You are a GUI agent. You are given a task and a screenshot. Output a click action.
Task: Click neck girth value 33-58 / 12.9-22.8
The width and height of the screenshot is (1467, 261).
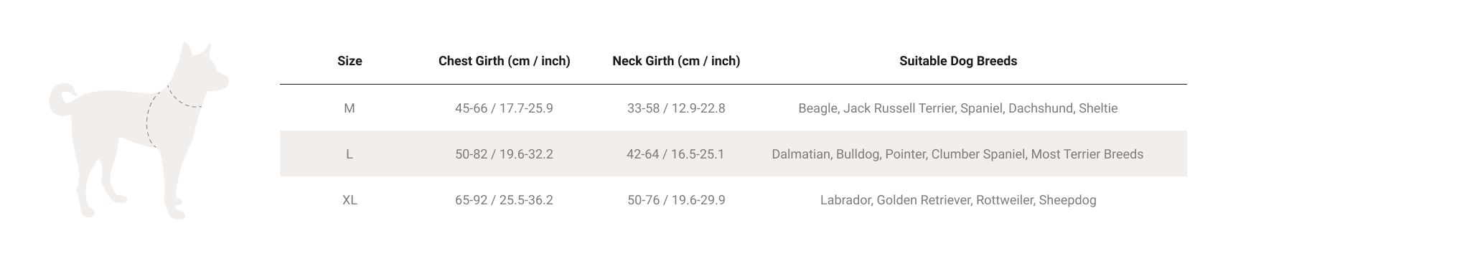[676, 108]
